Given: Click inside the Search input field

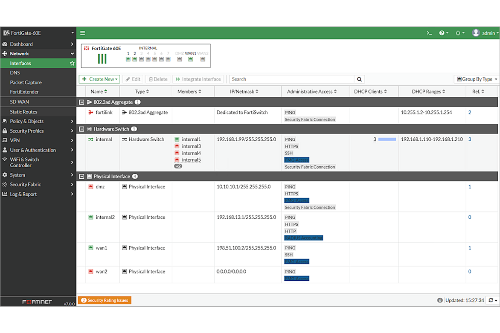Looking at the screenshot, I should pyautogui.click(x=291, y=79).
